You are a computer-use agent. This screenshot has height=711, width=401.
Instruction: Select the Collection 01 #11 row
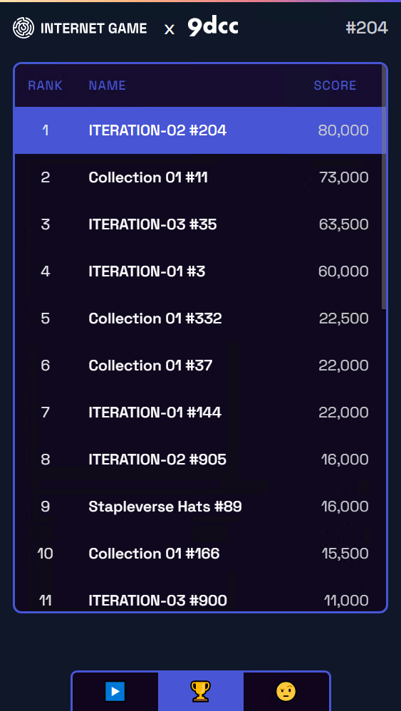(199, 177)
